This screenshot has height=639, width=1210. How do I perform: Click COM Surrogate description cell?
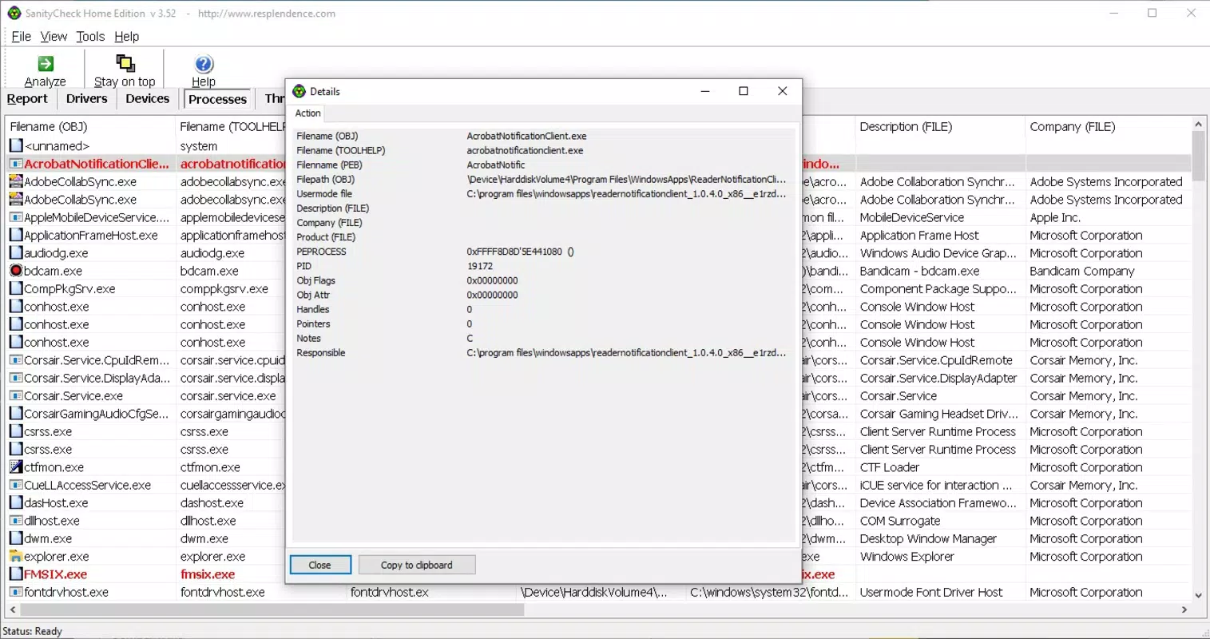coord(900,521)
